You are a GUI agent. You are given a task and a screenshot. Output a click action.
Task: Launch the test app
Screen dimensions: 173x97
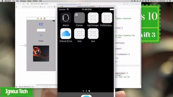pos(79,34)
